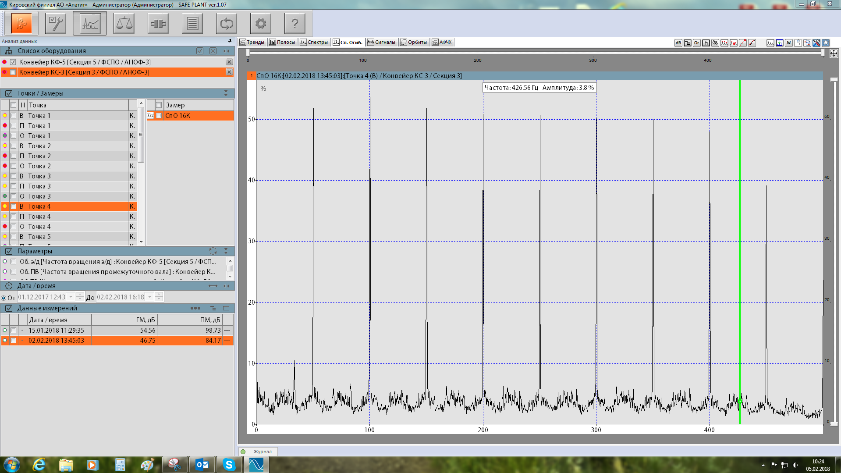This screenshot has height=473, width=841.
Task: Click the star favorites chart icon
Action: 826,43
